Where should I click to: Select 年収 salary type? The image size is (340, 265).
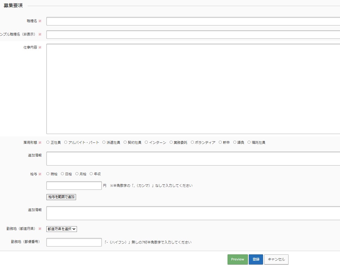click(91, 174)
